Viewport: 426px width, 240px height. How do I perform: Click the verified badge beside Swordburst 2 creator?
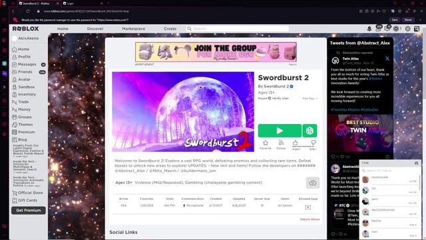(x=292, y=86)
